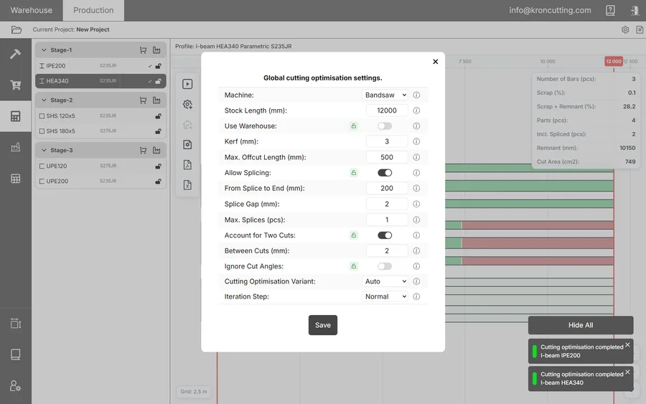Screen dimensions: 646x404
Task: Toggle green lock beside Account for Two Cuts
Action: click(x=353, y=235)
